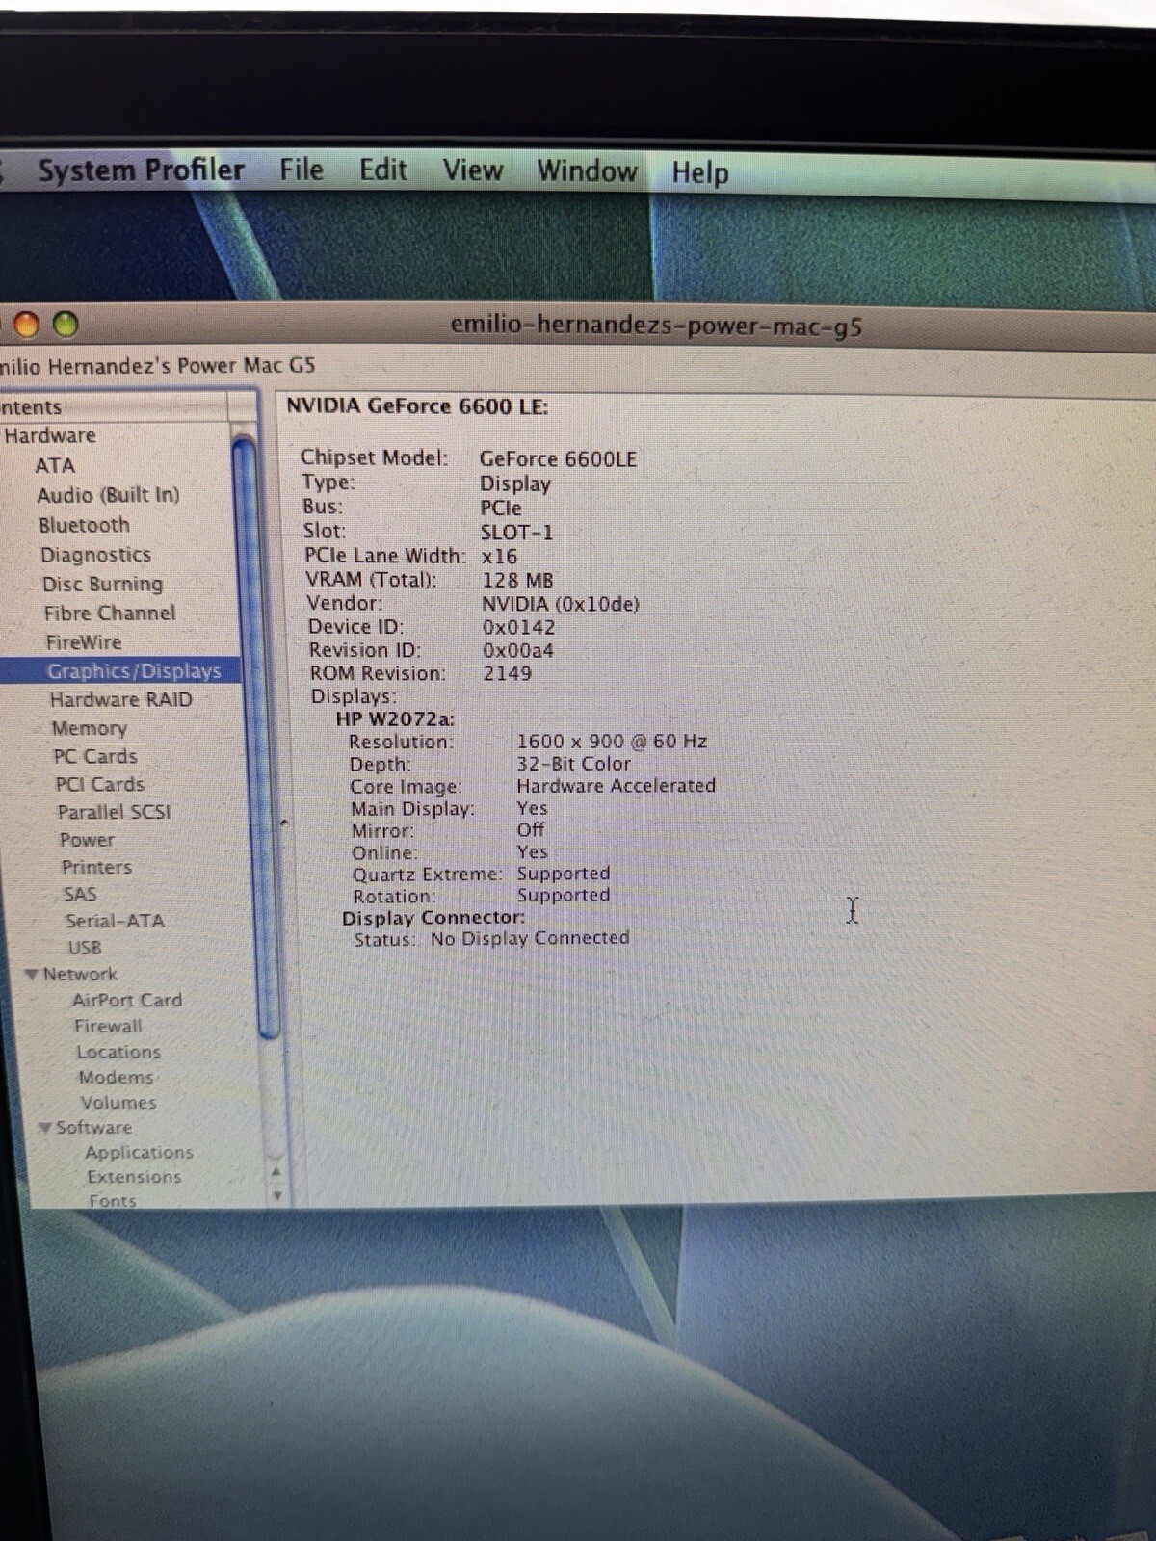
Task: Collapse the Network section triangle
Action: 33,975
